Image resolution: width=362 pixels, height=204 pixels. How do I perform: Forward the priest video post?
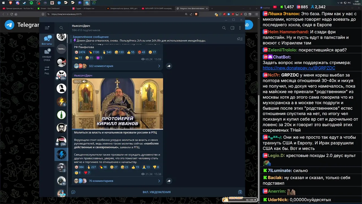[x=169, y=181]
